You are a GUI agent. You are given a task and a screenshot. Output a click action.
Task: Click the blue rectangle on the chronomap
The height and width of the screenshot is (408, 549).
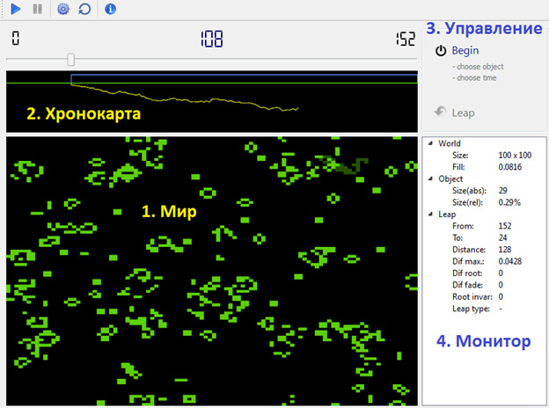(244, 79)
